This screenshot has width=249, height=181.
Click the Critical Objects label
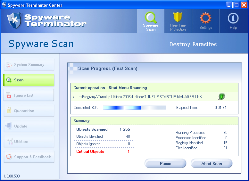(90, 152)
